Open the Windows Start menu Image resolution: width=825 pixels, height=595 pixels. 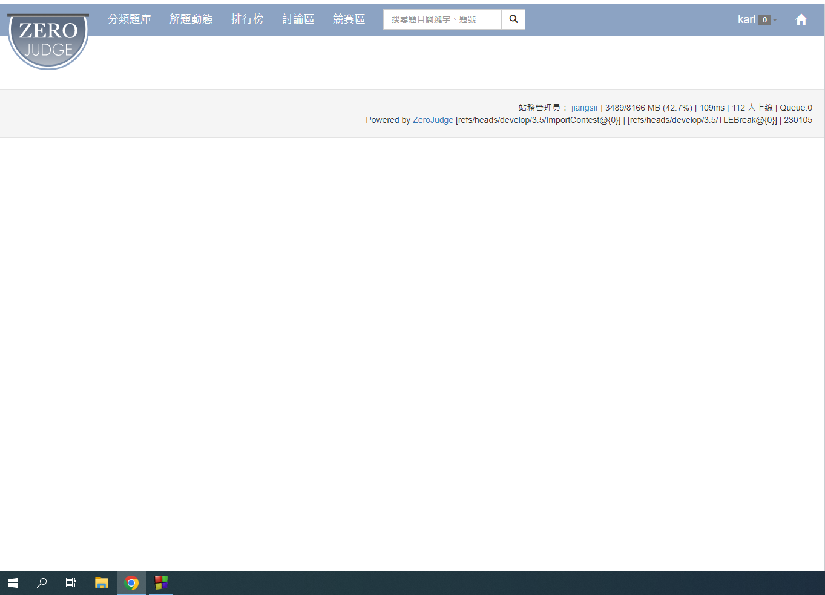tap(13, 583)
